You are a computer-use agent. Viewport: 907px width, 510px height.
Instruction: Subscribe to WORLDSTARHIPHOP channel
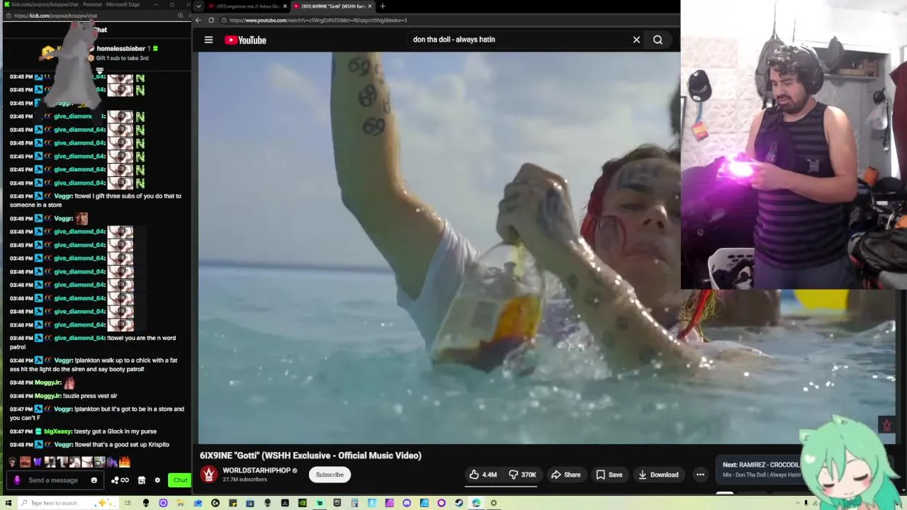point(329,475)
